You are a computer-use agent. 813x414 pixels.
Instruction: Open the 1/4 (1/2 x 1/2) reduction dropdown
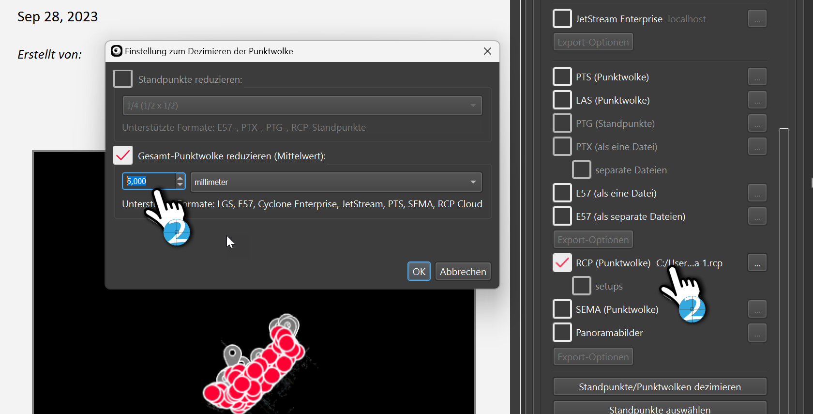point(302,106)
